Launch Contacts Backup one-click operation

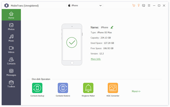[37, 90]
